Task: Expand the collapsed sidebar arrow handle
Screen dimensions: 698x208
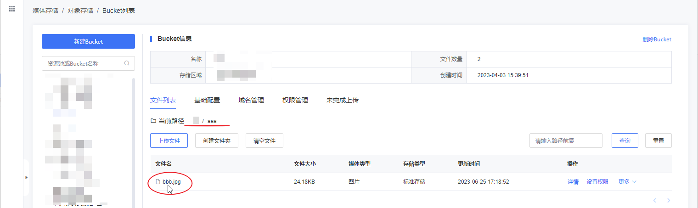Action: coord(26,177)
